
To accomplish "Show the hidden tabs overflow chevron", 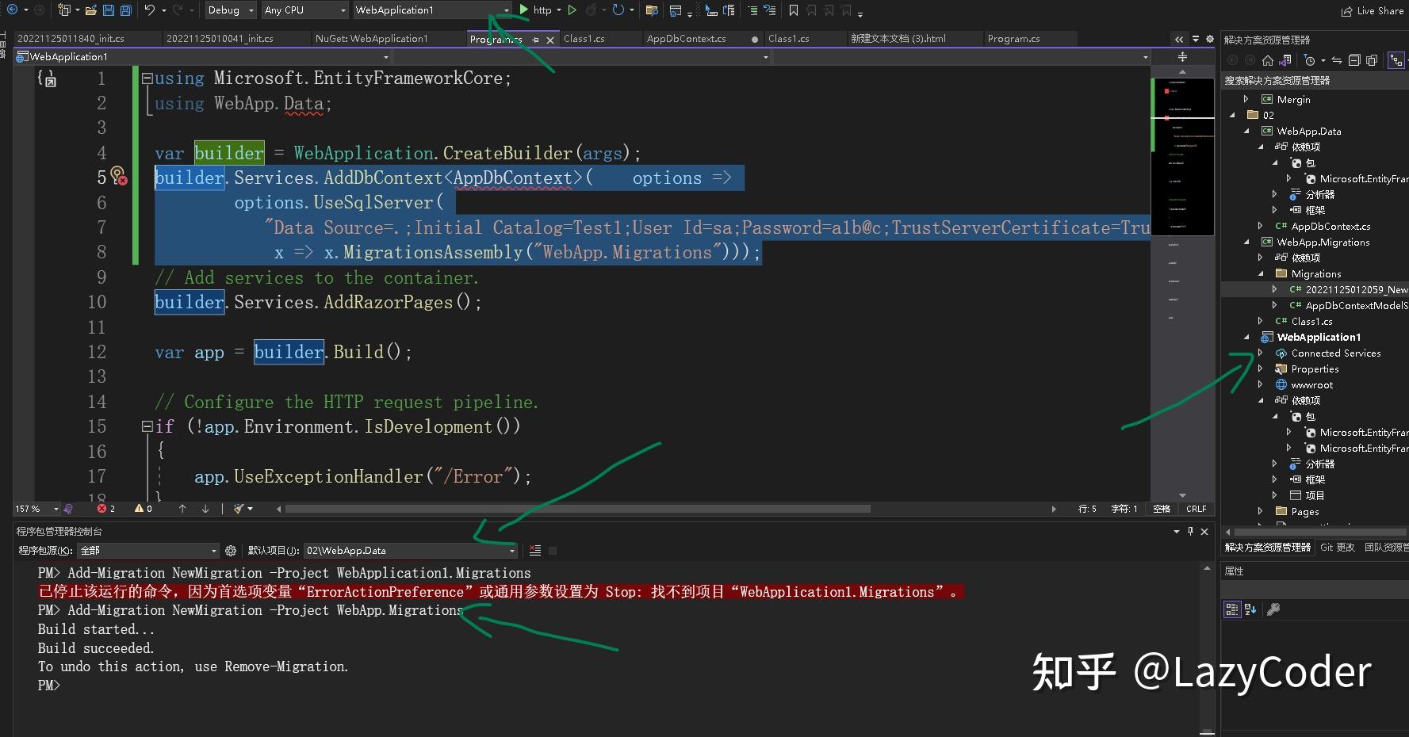I will [1179, 39].
